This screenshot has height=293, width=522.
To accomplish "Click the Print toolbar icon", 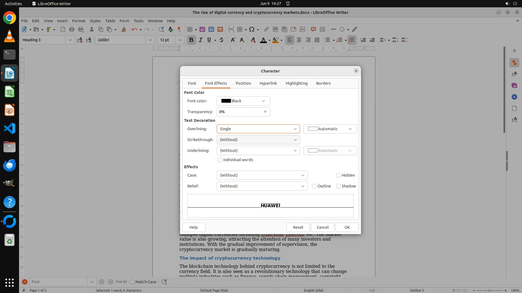I will pyautogui.click(x=72, y=29).
